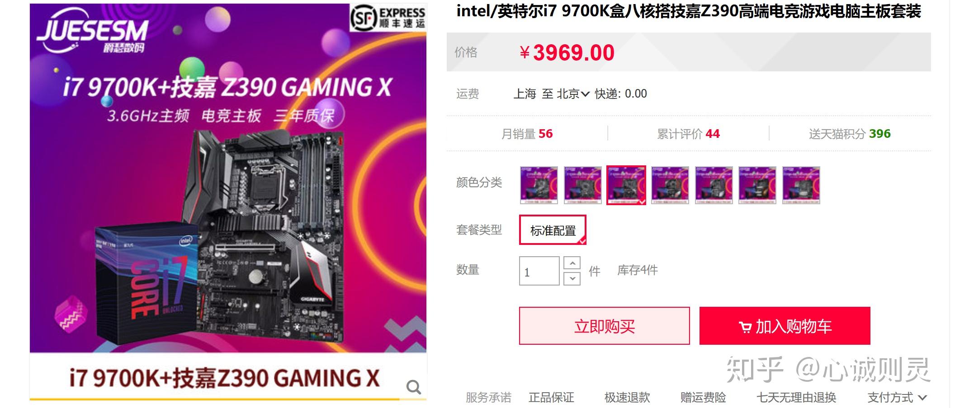Select the 标准配置 package option
955x408 pixels.
pos(553,230)
